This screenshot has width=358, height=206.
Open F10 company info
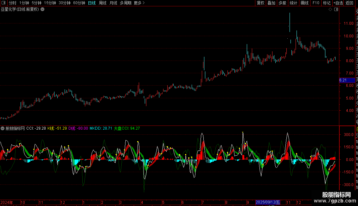pyautogui.click(x=316, y=3)
